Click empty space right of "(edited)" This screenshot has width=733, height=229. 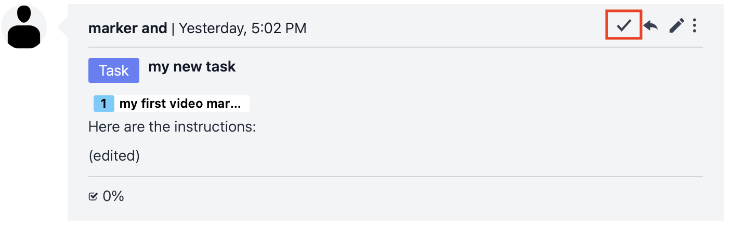point(395,155)
